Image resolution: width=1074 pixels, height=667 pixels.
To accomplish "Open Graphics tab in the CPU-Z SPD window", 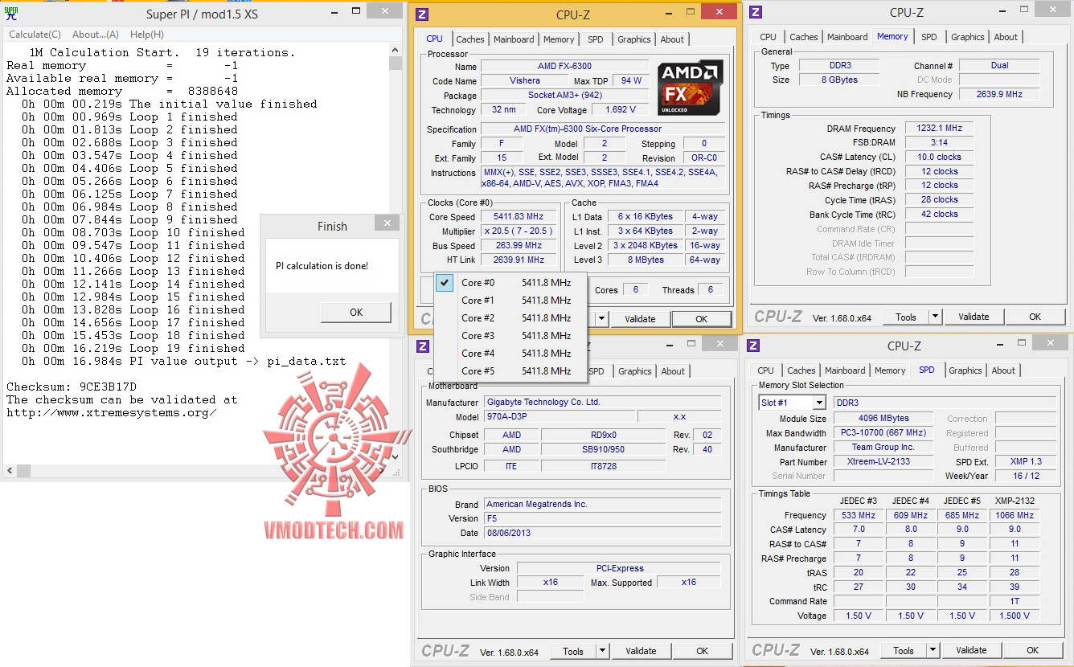I will 965,370.
